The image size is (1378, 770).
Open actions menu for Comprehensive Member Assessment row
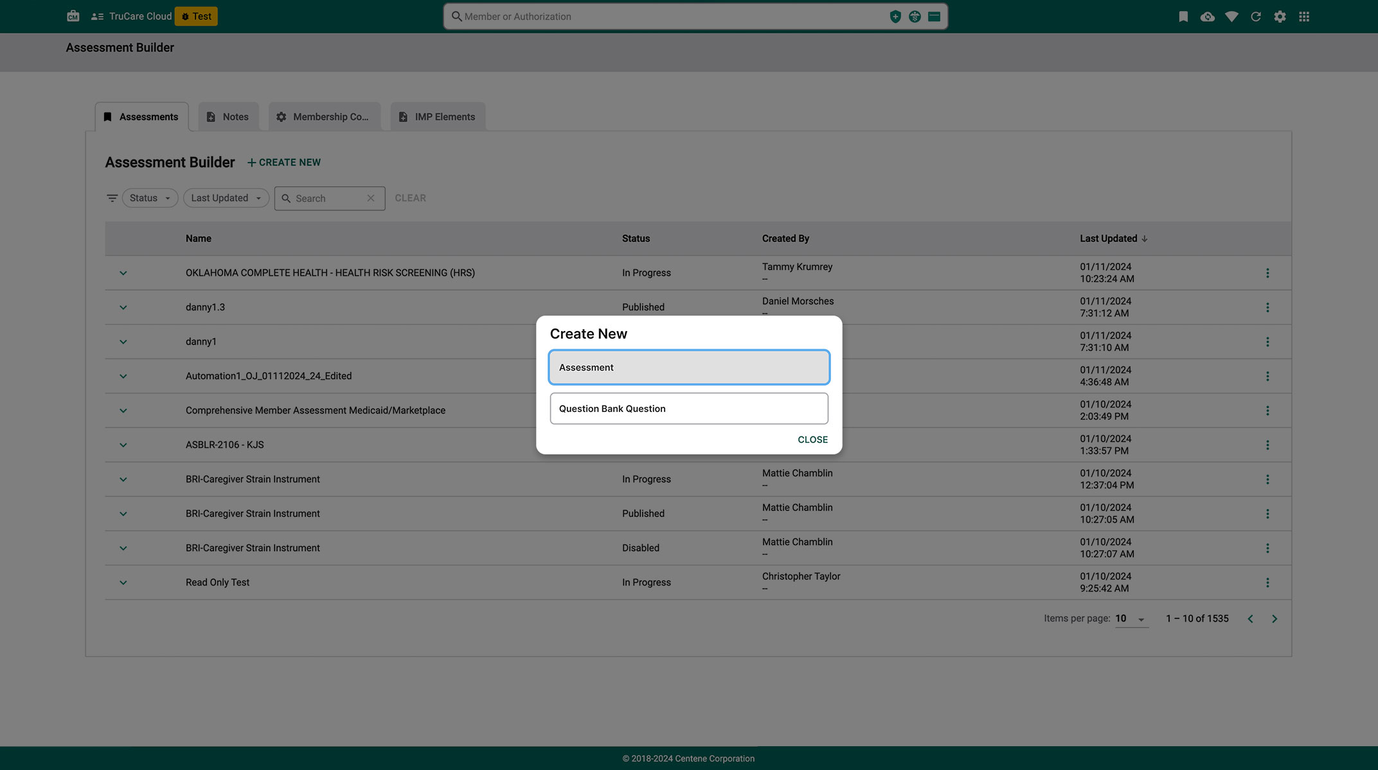[x=1267, y=411]
